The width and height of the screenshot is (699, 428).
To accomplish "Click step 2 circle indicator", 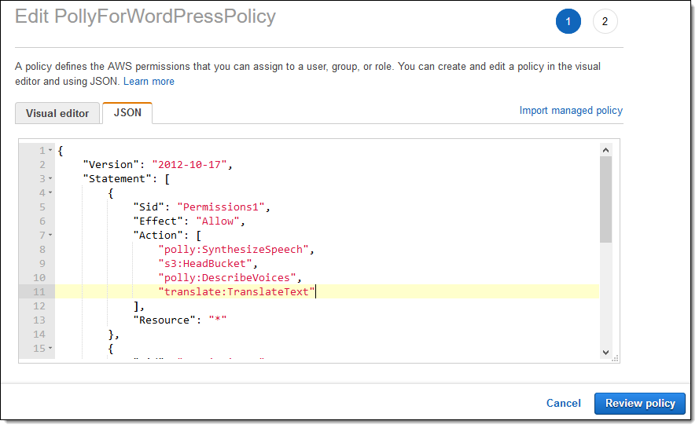I will click(605, 22).
